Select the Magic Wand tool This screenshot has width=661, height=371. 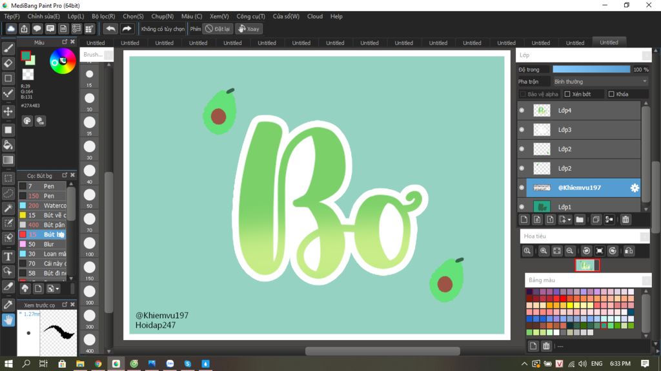(8, 208)
